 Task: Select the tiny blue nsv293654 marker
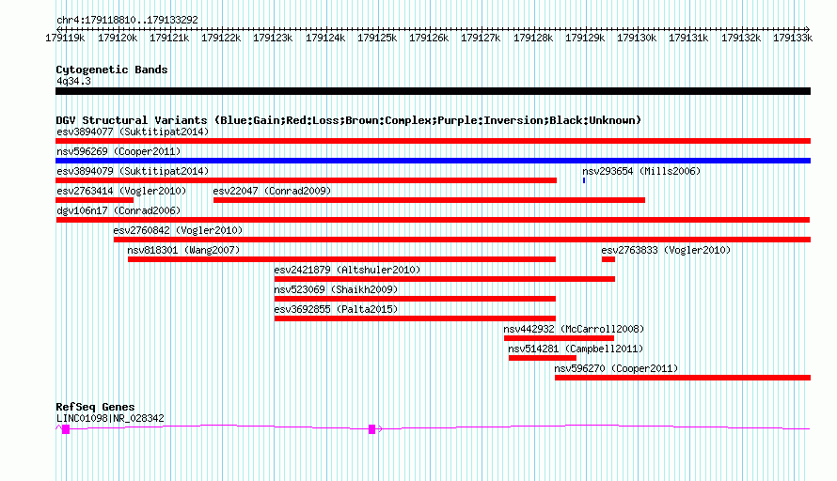(584, 180)
